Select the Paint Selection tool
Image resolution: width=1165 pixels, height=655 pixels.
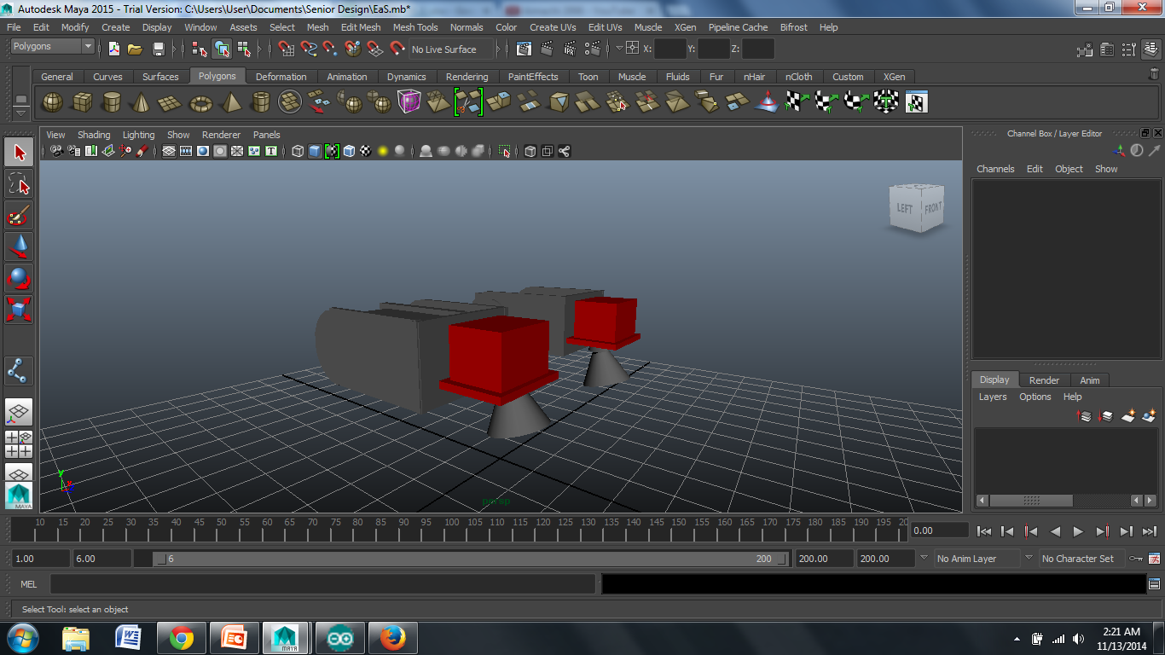point(19,213)
